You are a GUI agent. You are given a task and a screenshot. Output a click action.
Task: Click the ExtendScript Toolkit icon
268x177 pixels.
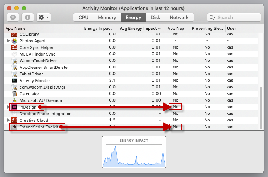pyautogui.click(x=14, y=127)
